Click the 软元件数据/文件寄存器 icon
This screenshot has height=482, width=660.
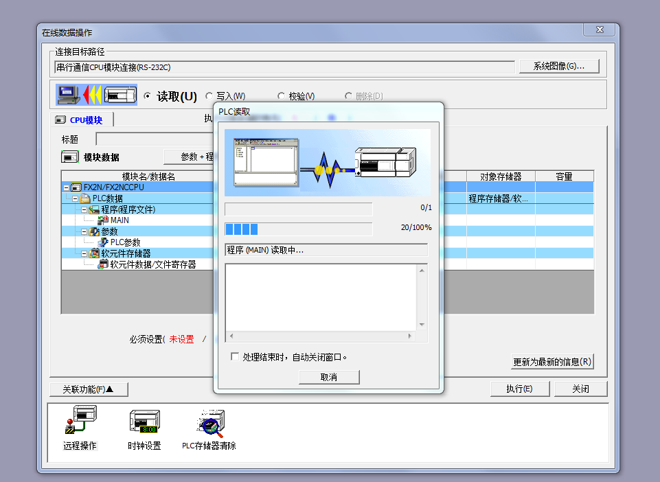[x=103, y=264]
